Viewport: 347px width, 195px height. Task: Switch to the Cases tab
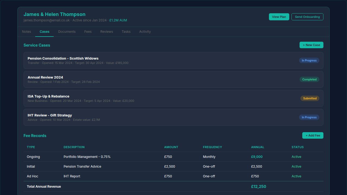44,31
